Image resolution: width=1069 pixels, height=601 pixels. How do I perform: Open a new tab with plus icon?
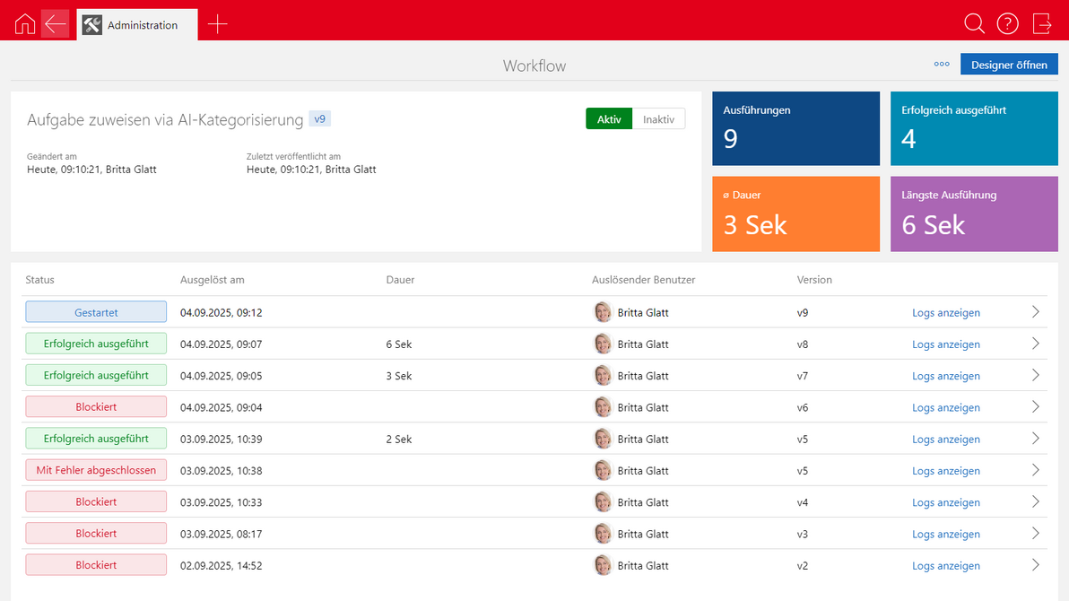(x=217, y=24)
